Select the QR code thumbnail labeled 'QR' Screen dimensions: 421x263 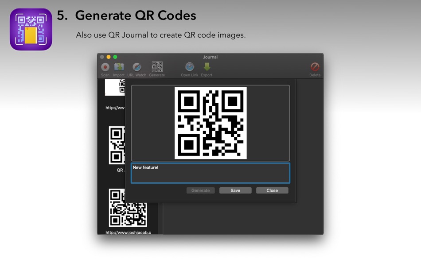click(117, 145)
